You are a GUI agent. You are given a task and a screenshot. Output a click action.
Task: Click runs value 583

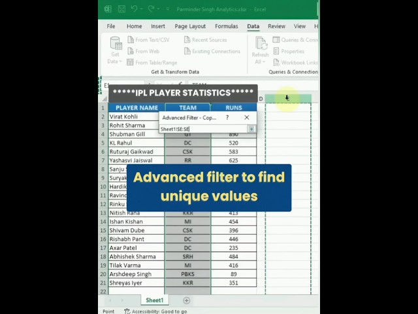coord(234,152)
